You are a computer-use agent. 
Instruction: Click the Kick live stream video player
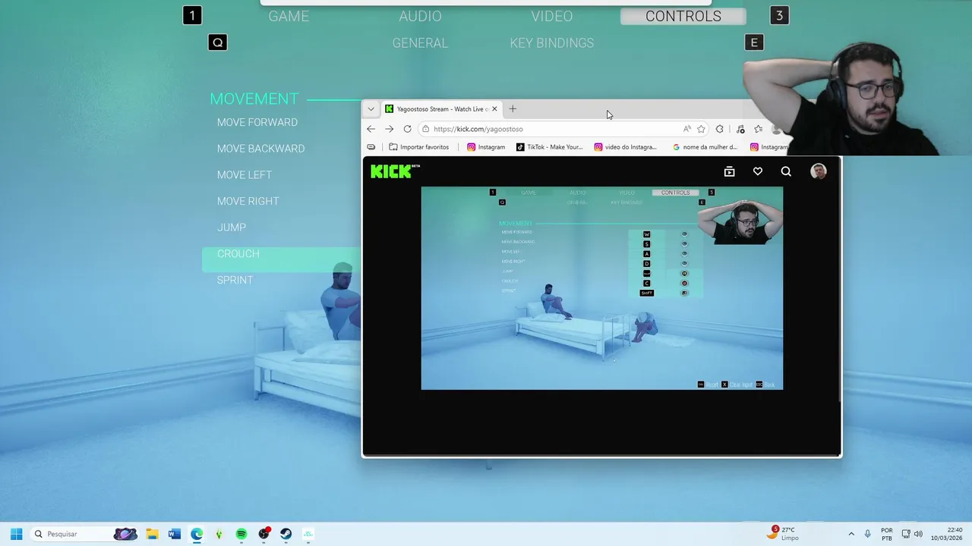click(601, 288)
